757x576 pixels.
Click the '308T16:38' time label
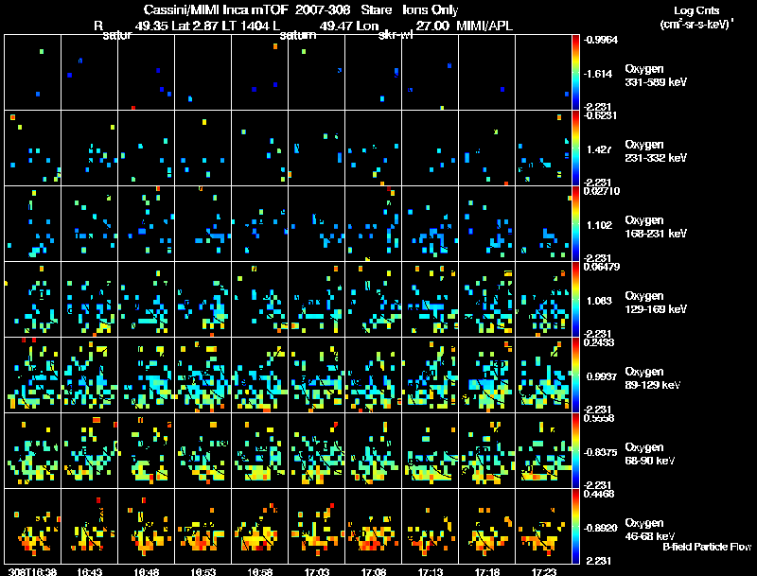pos(32,571)
